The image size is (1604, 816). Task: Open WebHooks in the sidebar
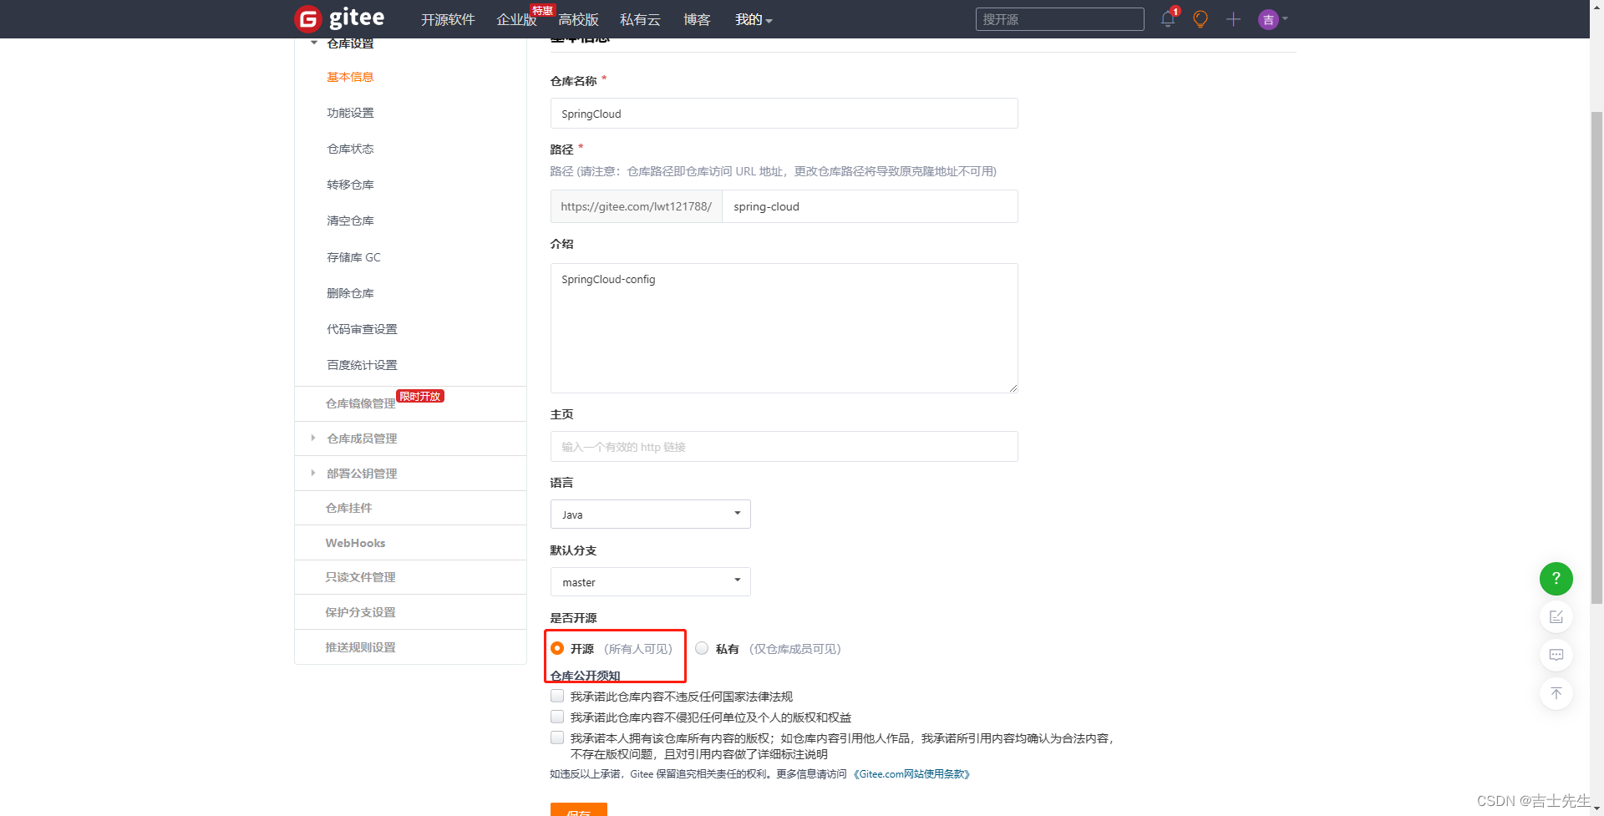pyautogui.click(x=355, y=543)
